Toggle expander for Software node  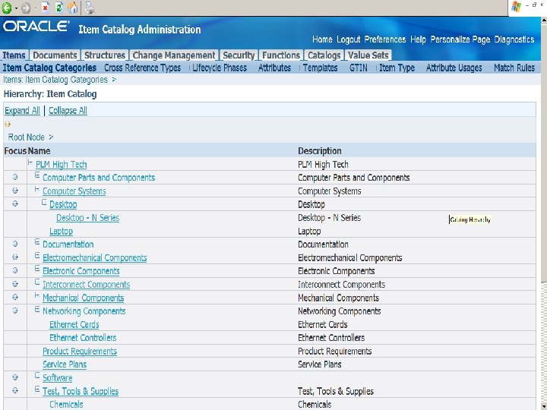[37, 376]
